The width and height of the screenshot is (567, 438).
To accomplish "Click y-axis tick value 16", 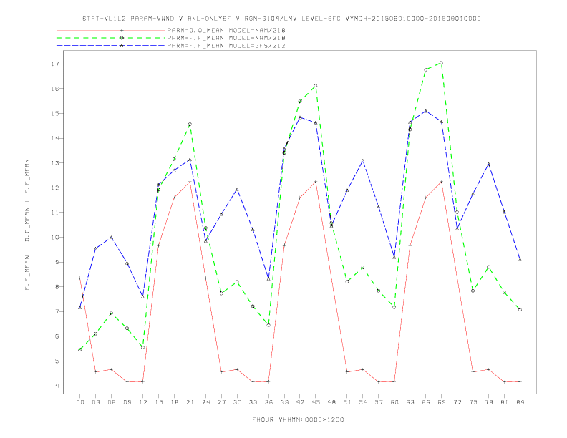I will [x=54, y=89].
